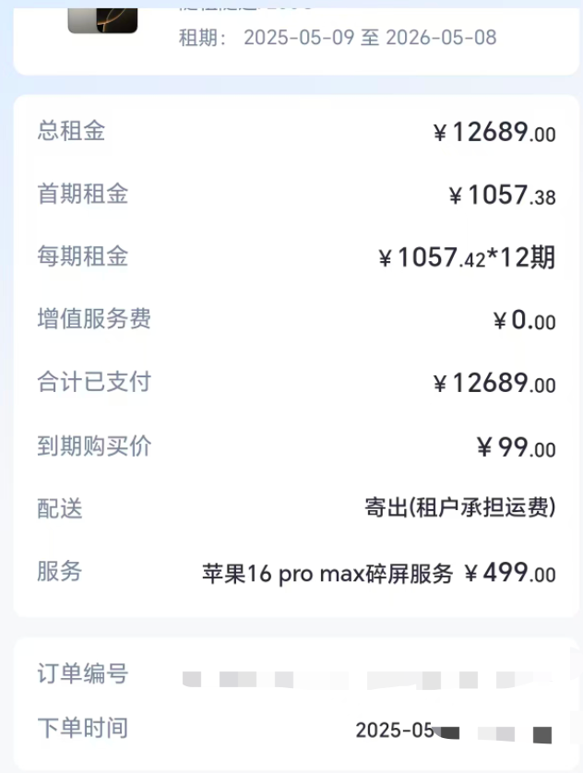Viewport: 583px width, 773px height.
Task: Tap the 每期租金 label
Action: (82, 256)
